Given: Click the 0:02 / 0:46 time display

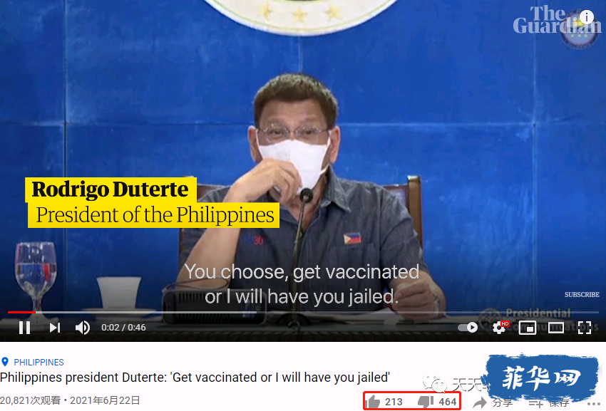Looking at the screenshot, I should click(123, 328).
